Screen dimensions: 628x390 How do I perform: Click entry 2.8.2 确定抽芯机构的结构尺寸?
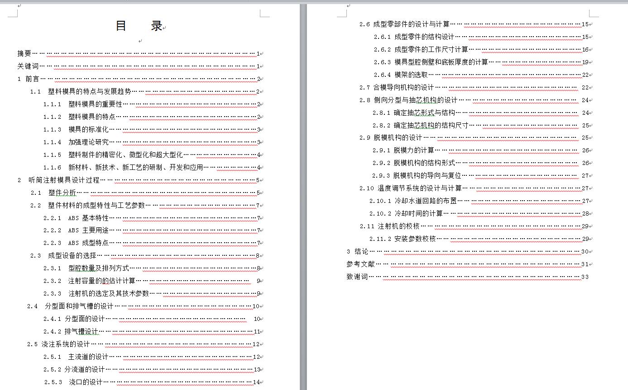pos(481,125)
